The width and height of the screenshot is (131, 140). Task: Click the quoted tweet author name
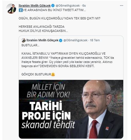(x=42, y=40)
